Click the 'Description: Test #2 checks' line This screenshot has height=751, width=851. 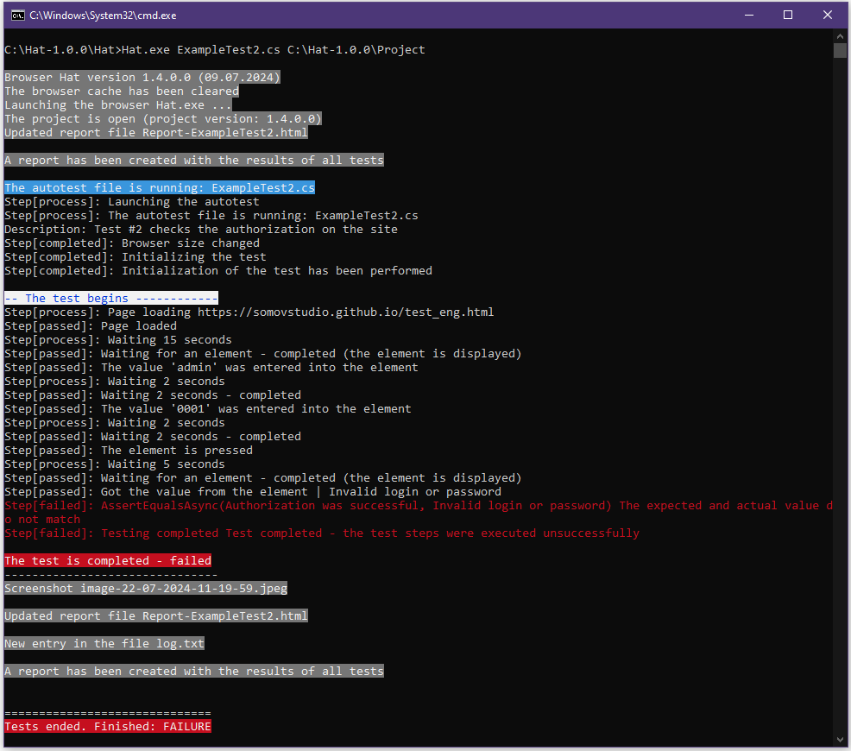click(201, 230)
